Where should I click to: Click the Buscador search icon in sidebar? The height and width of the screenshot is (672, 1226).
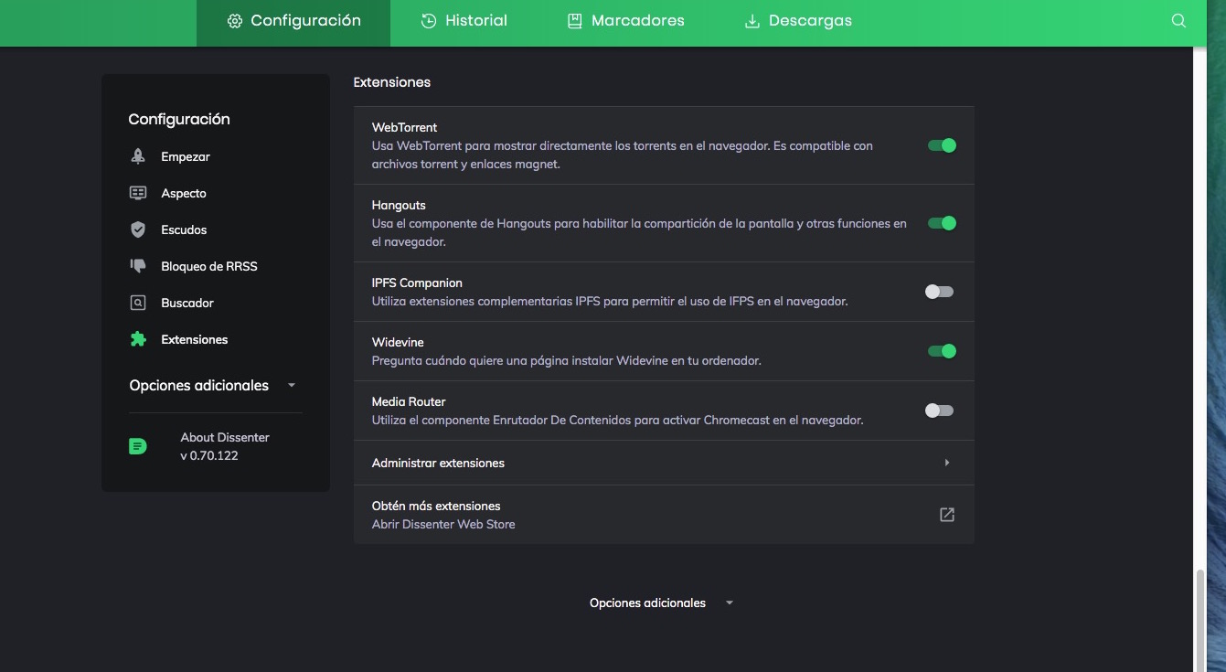click(138, 303)
